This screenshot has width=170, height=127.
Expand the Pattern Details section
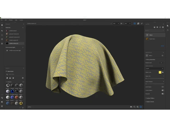150,102
